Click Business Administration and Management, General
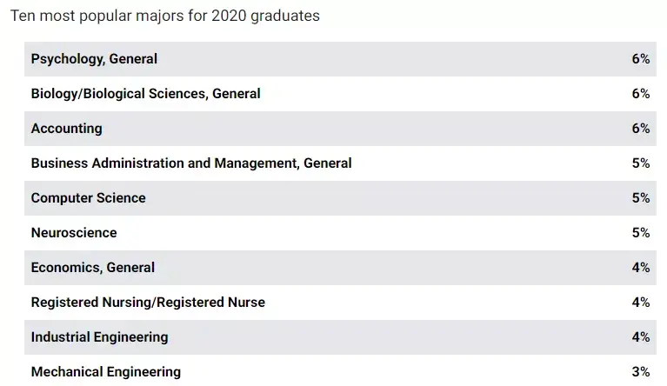The image size is (667, 386). coord(191,163)
